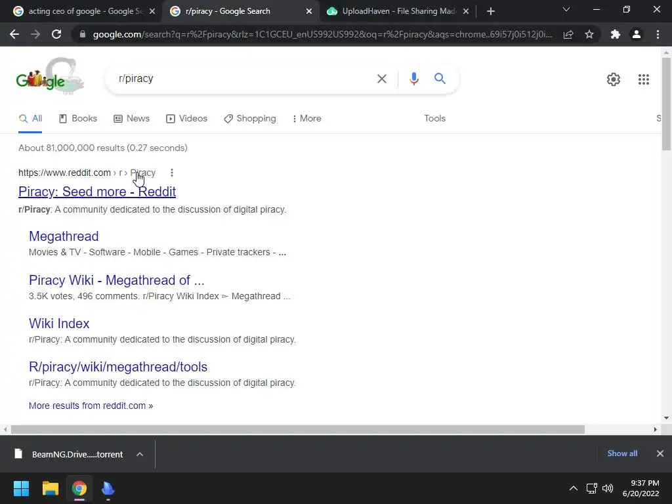Expand options for BeamNG.Drive torrent download
Screen dimensions: 672x504
coord(140,454)
